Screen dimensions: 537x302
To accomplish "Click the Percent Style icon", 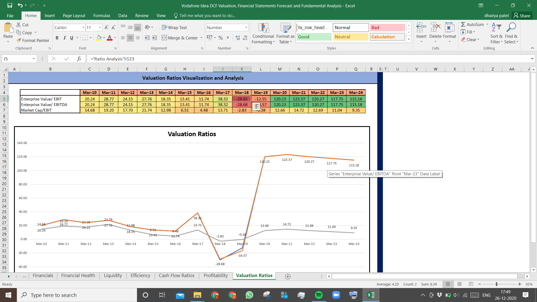I will 221,38.
